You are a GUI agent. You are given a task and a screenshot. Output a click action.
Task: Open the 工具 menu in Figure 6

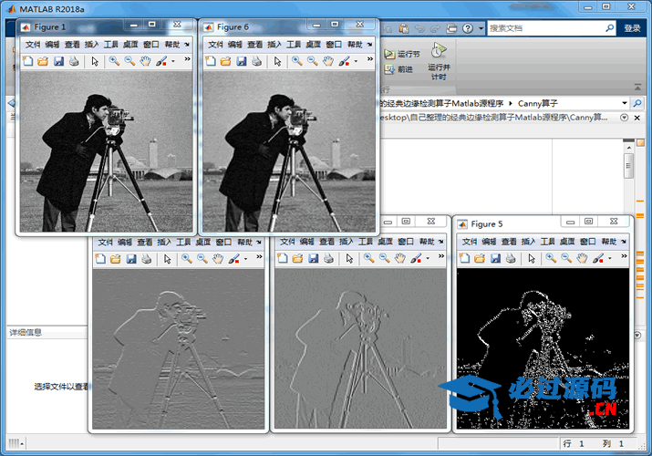(x=294, y=44)
